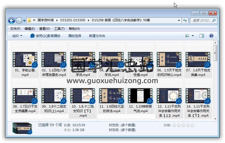Click the scrollbar up arrow

pos(215,43)
